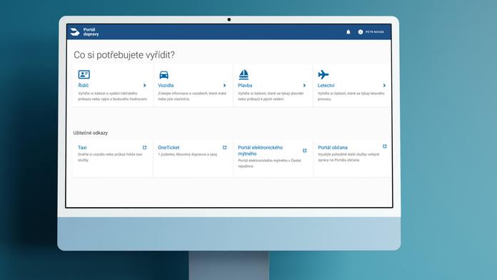The image size is (497, 280).
Task: Expand the Plavba card chevron
Action: [304, 85]
